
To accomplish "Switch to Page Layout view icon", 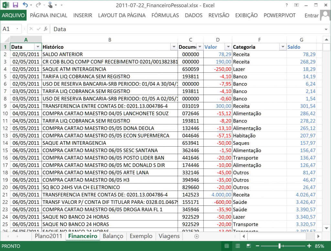I will click(x=238, y=246).
